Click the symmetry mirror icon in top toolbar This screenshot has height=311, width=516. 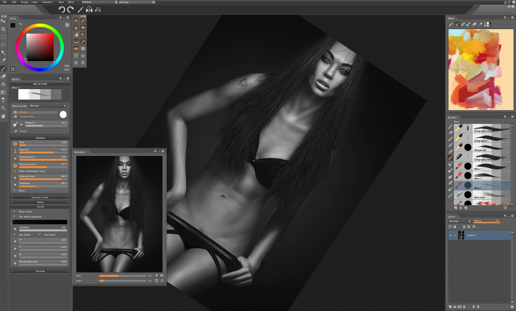click(89, 10)
